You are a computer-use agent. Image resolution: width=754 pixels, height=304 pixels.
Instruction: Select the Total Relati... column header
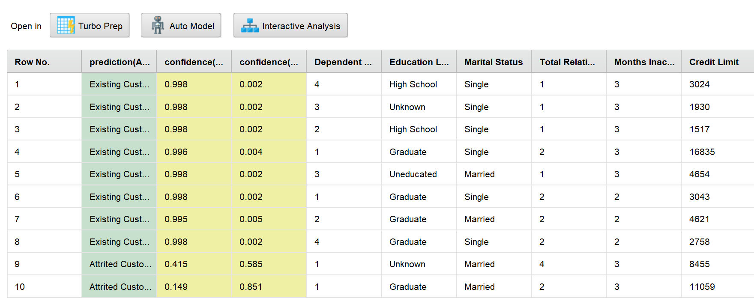click(569, 62)
